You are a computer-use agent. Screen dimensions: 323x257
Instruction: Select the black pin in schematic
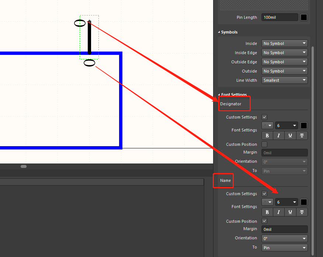click(x=89, y=38)
